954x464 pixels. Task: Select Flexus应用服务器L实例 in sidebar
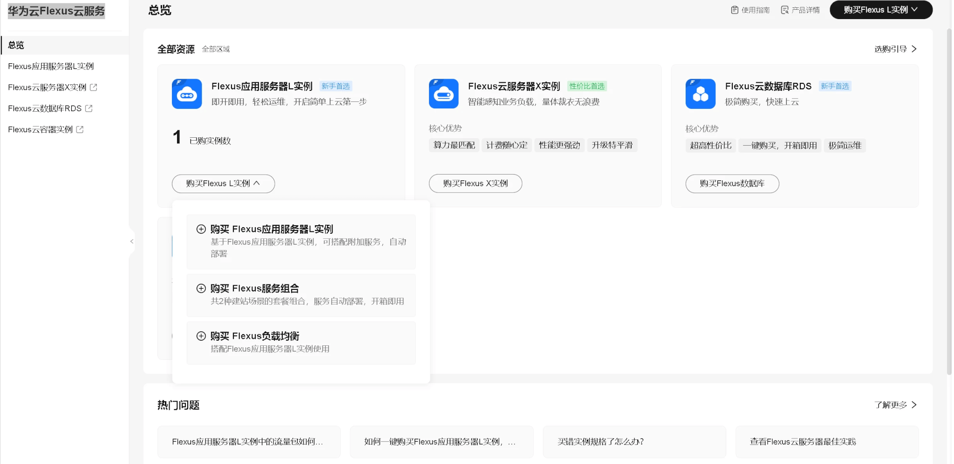(x=51, y=66)
